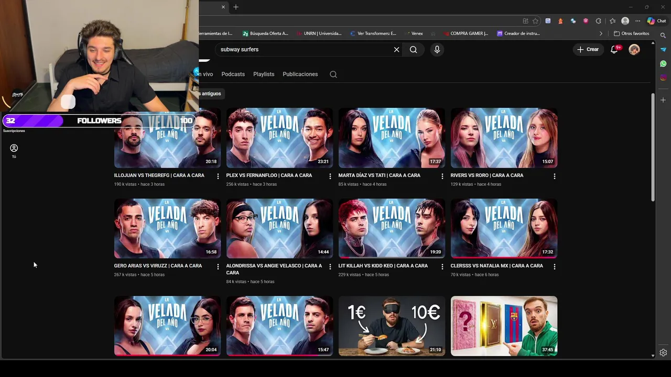The height and width of the screenshot is (377, 671).
Task: Open the browser favorites list icon
Action: 612,21
